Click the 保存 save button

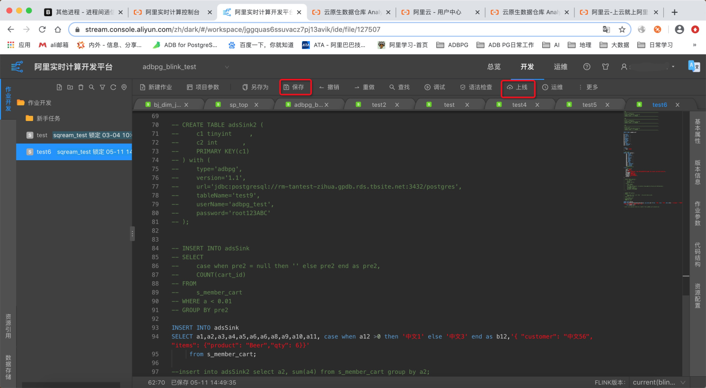(x=294, y=87)
